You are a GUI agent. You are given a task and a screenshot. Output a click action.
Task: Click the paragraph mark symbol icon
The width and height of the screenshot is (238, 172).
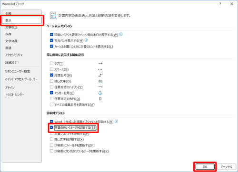tap(100, 75)
